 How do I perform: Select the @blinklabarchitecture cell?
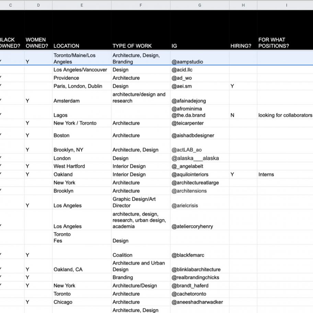point(200,266)
